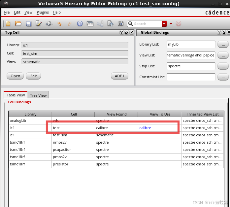Click the magnifier icon in search box
The height and width of the screenshot is (207, 230).
click(x=130, y=24)
